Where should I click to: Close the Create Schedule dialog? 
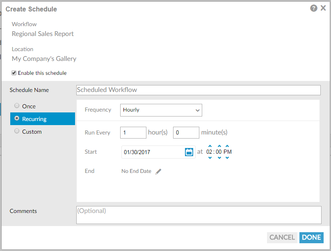(x=323, y=8)
